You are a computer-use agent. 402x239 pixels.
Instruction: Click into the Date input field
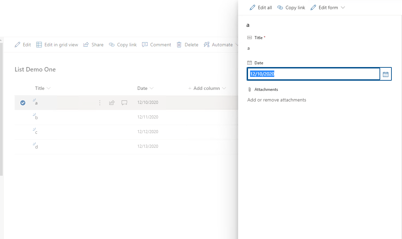click(313, 74)
